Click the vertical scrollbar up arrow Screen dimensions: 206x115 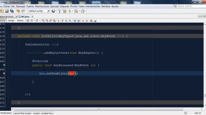coord(205,24)
